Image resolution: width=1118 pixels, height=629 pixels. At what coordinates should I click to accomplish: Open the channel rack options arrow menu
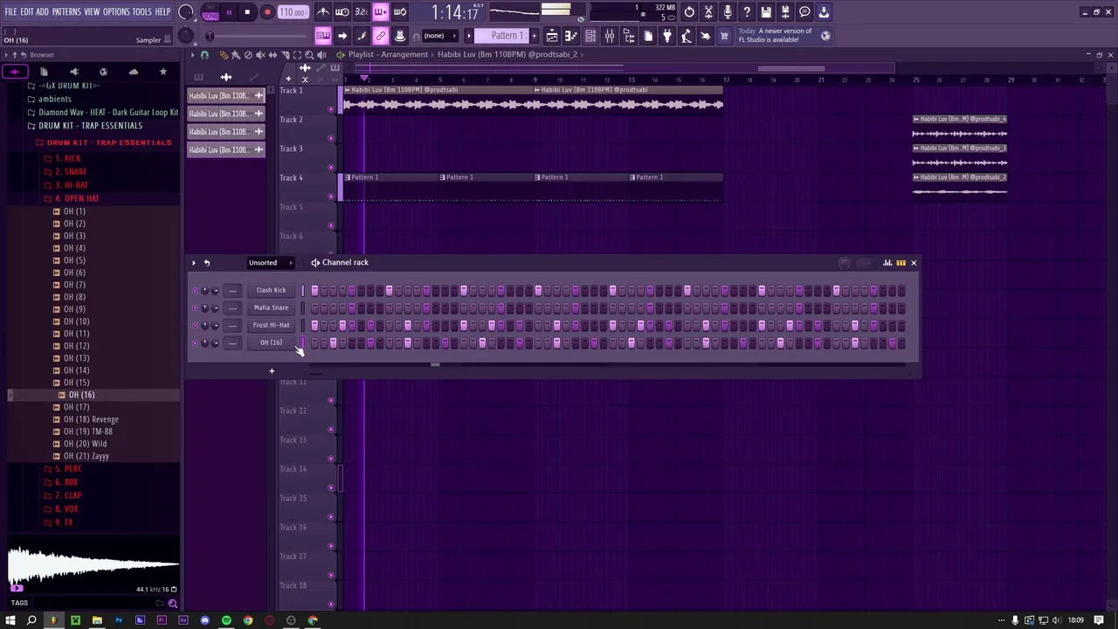pos(194,262)
